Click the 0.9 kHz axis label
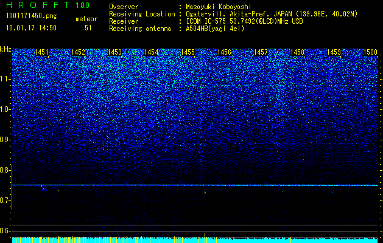This screenshot has height=243, width=383. click(x=5, y=140)
